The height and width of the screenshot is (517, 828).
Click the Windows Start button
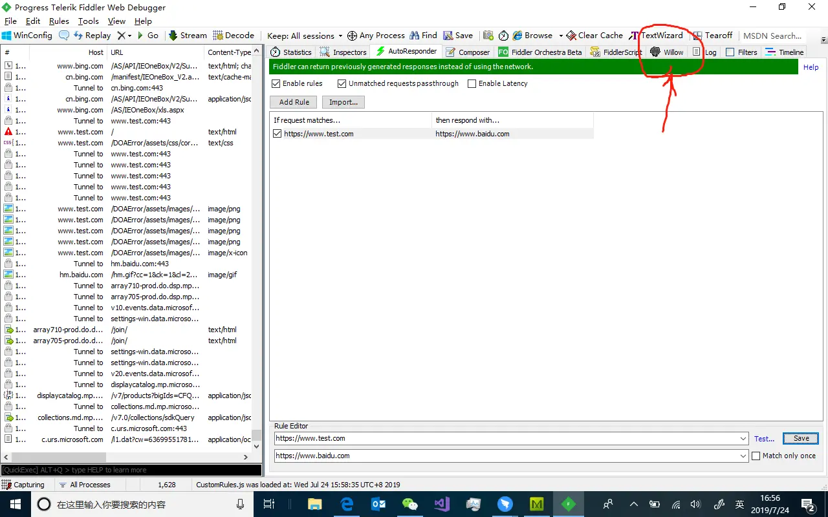click(15, 504)
